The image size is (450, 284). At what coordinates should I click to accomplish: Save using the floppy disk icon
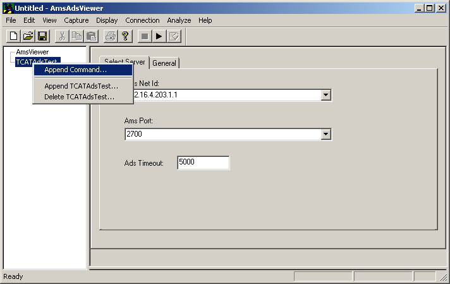42,37
